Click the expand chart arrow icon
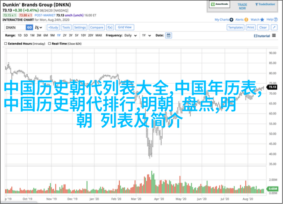The width and height of the screenshot is (283, 204). 274,28
